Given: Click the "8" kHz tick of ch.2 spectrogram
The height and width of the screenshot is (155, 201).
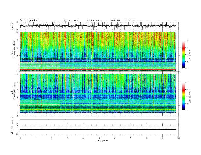Looking at the screenshot, I should click(18, 82).
